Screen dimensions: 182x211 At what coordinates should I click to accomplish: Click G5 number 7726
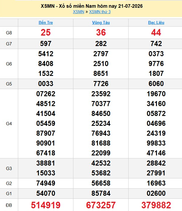click(x=101, y=84)
